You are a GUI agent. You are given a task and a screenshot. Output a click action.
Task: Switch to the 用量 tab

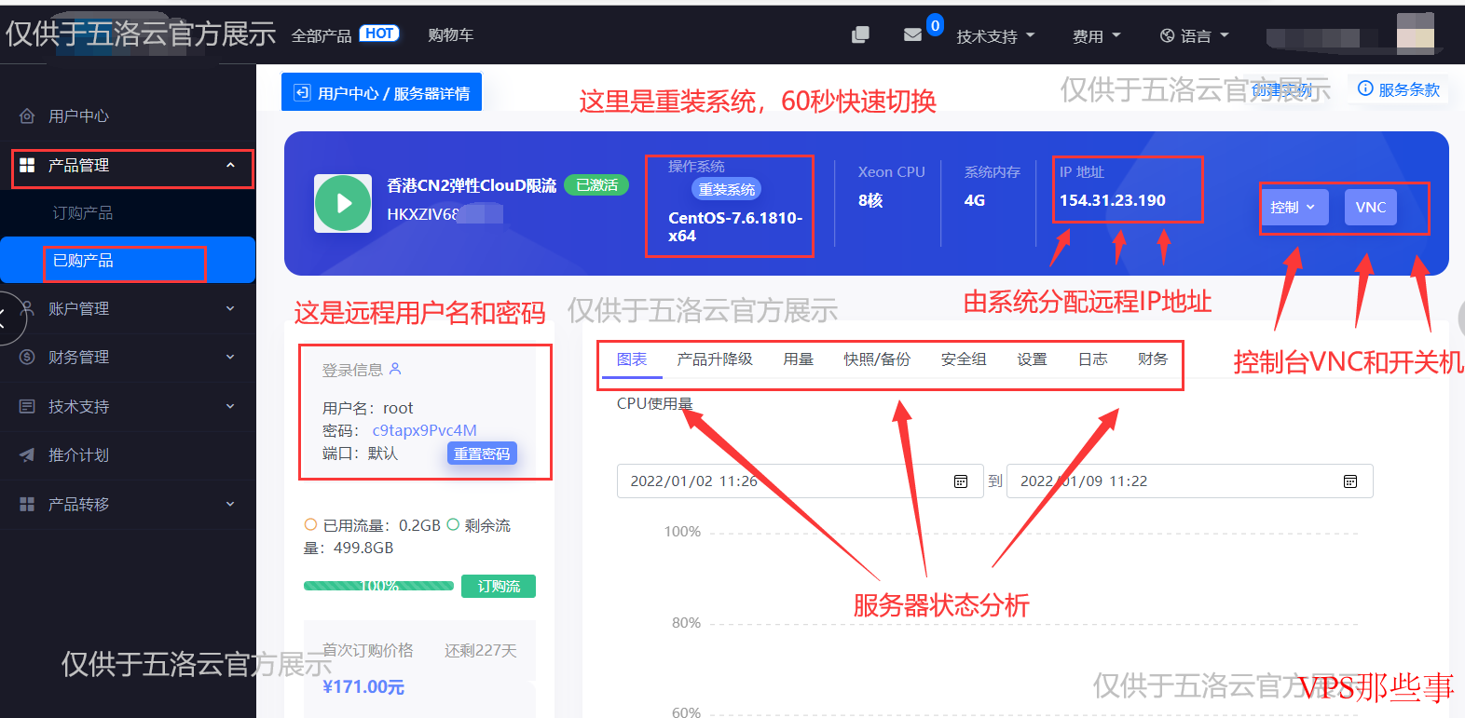click(x=798, y=359)
